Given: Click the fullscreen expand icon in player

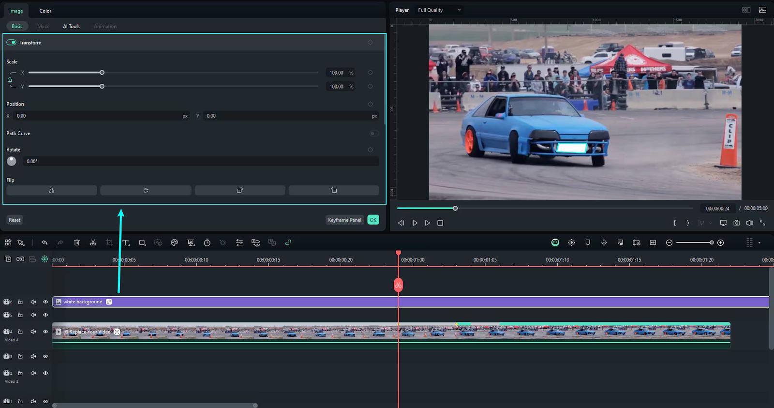Looking at the screenshot, I should [763, 223].
